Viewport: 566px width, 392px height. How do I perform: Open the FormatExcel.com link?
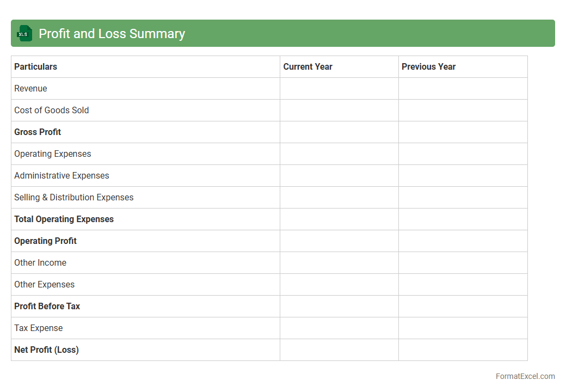coord(525,376)
